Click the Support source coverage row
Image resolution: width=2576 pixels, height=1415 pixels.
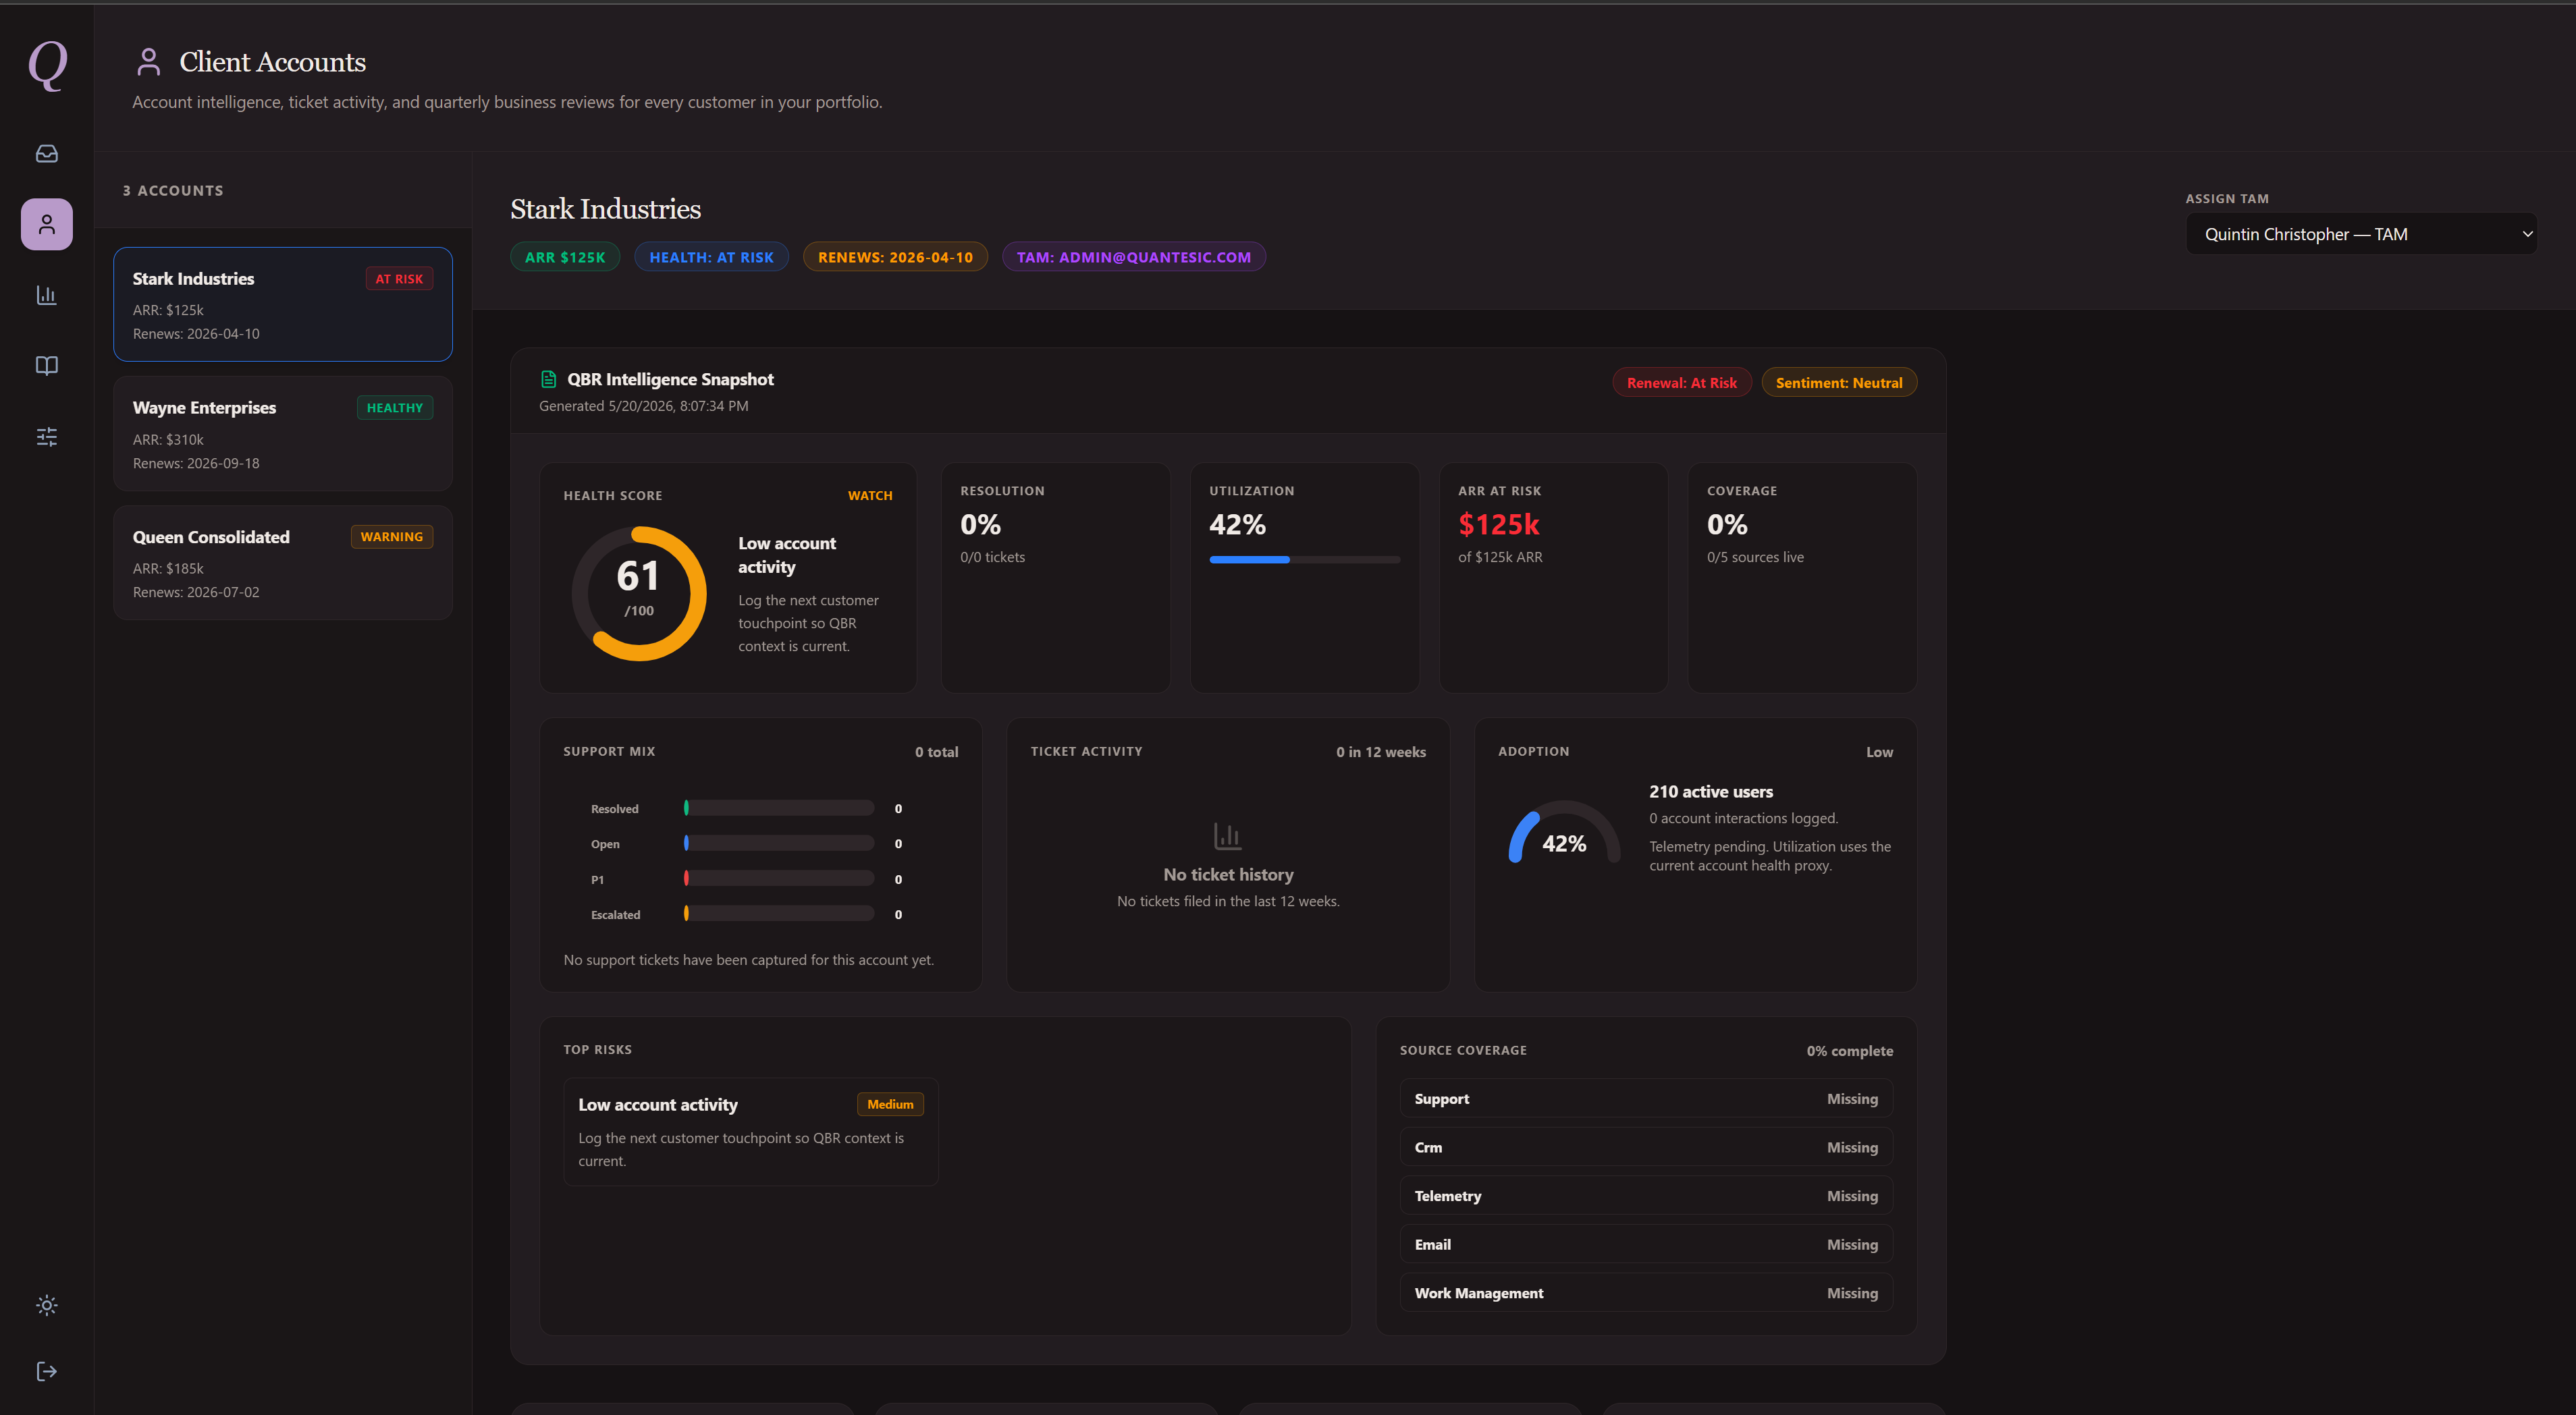[x=1645, y=1099]
